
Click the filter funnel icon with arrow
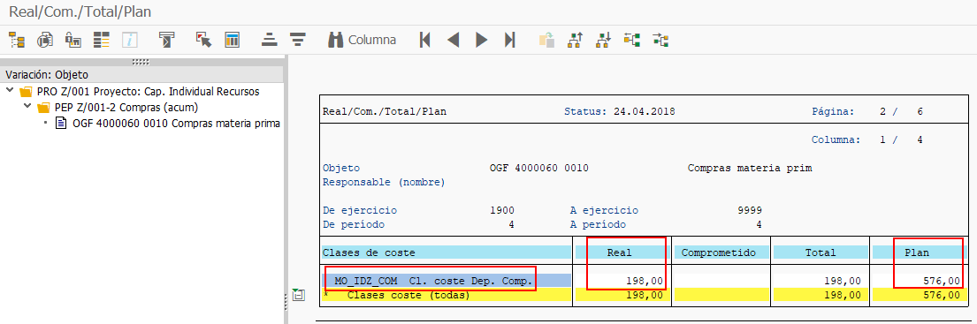click(167, 41)
